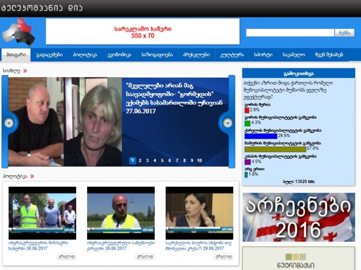Open the პოლიტიკა navigation tab
The width and height of the screenshot is (361, 270).
(x=85, y=54)
